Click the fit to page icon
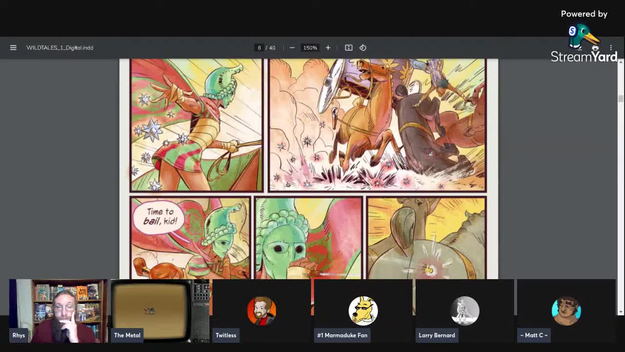Screen dimensions: 625x352 (x=349, y=47)
